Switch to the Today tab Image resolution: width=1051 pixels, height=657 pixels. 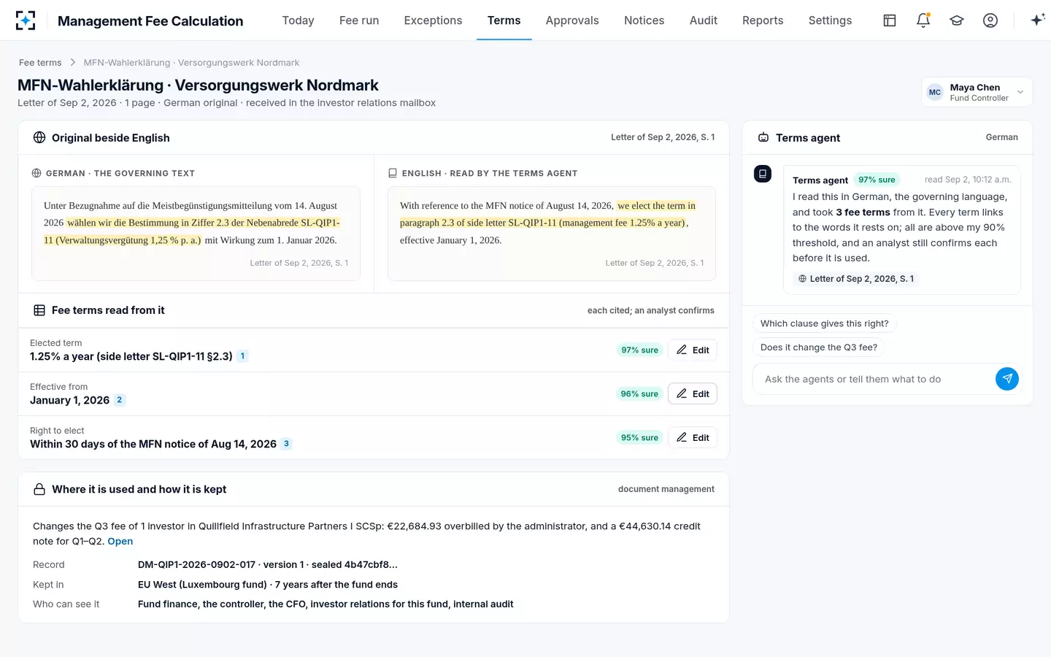coord(298,20)
